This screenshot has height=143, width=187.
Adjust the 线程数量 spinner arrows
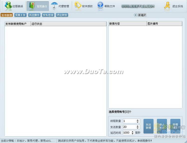[x=138, y=121]
